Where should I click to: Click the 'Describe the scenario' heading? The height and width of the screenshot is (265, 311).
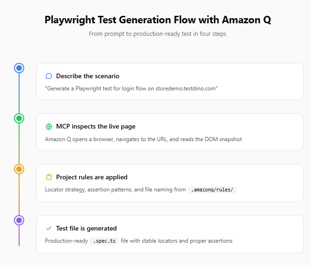(x=88, y=76)
